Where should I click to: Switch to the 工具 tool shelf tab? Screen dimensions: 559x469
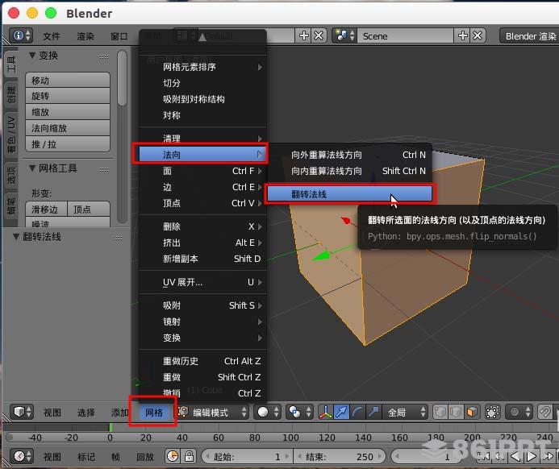(x=11, y=64)
